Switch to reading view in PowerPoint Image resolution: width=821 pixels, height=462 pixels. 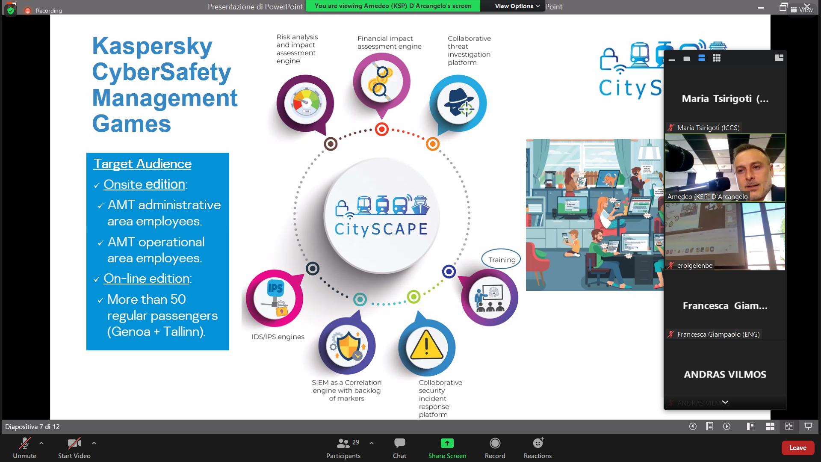pyautogui.click(x=789, y=426)
